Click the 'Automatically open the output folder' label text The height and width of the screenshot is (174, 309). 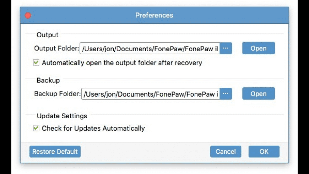[x=122, y=63]
